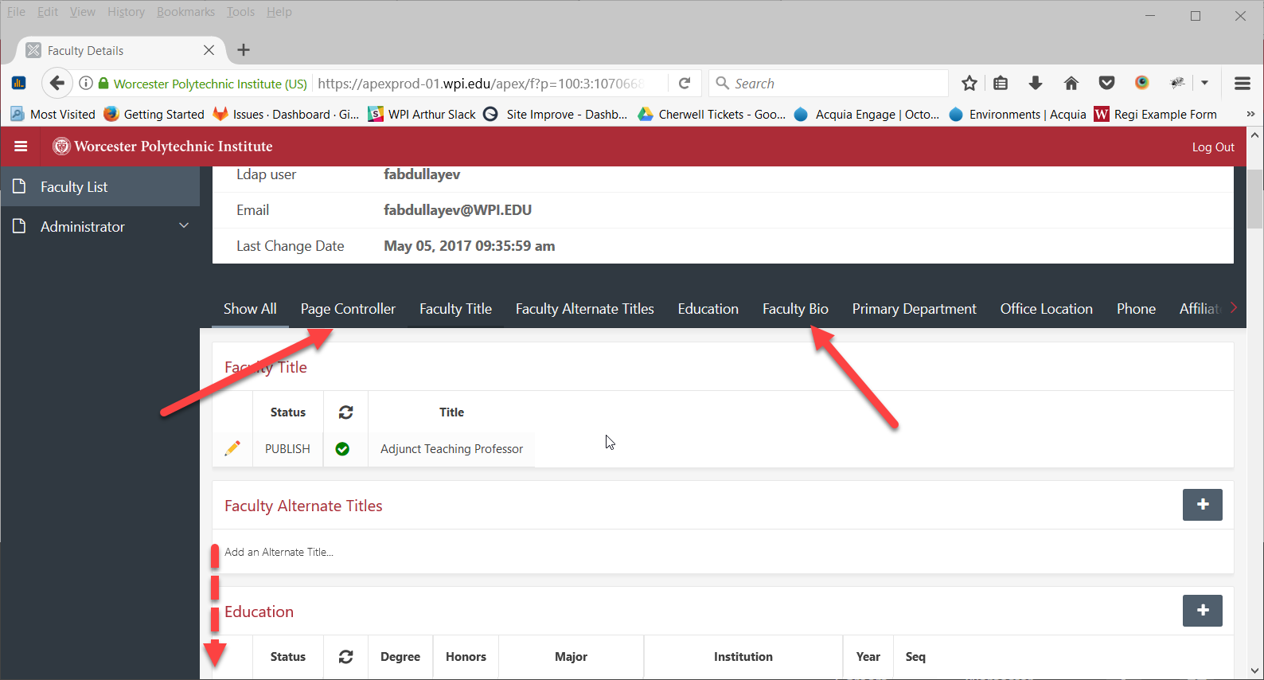
Task: Add an Education entry using plus button
Action: [1202, 611]
